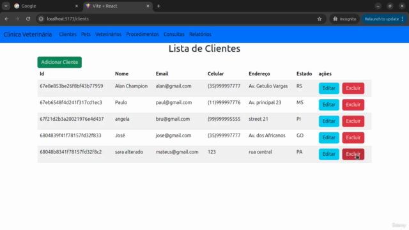Viewport: 409px width, 230px height.
Task: Select id 67eb6548f4d241f317cd1ec3
Action: coord(71,102)
